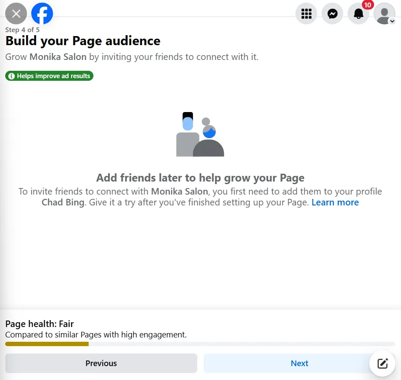Select the Step 4 of 5 indicator
This screenshot has height=380, width=401.
[23, 29]
